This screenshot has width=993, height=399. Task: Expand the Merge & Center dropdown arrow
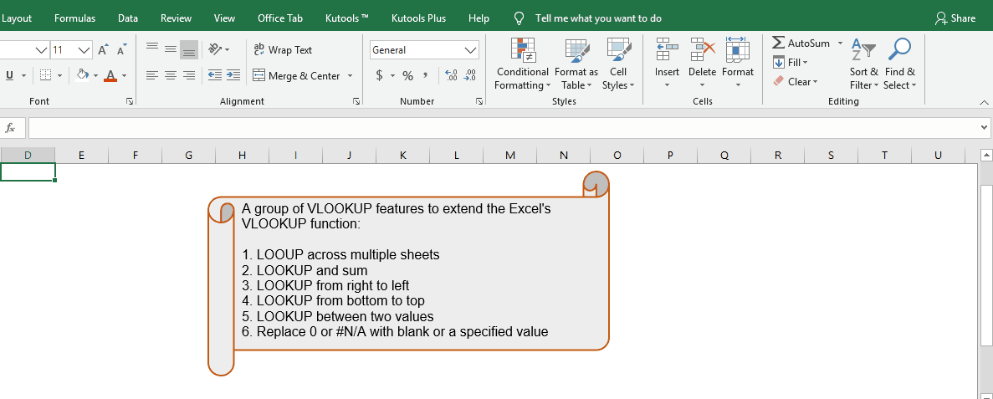pyautogui.click(x=350, y=76)
